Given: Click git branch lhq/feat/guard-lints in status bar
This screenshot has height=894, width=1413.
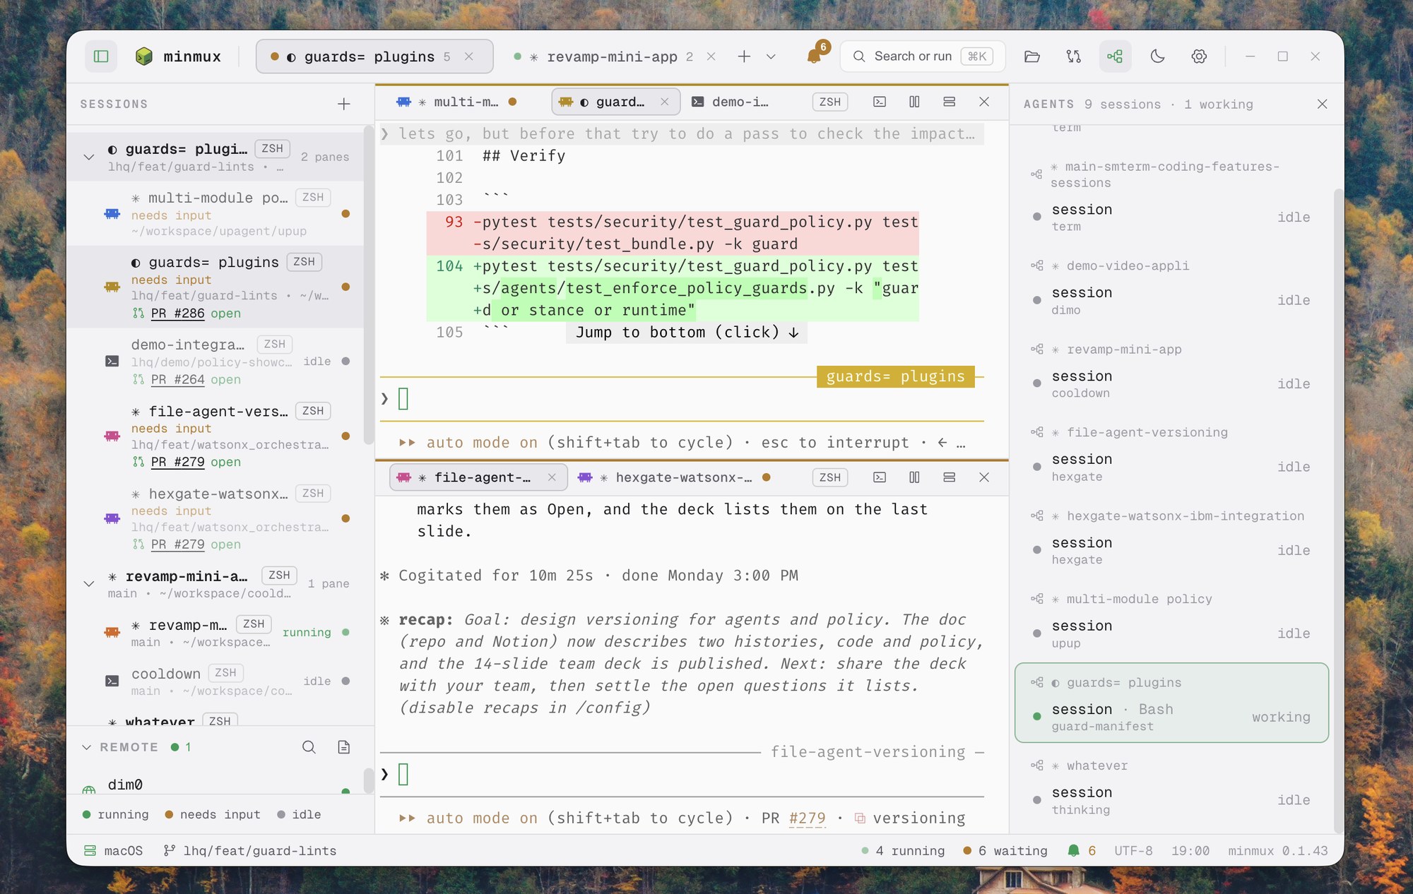Looking at the screenshot, I should point(250,851).
